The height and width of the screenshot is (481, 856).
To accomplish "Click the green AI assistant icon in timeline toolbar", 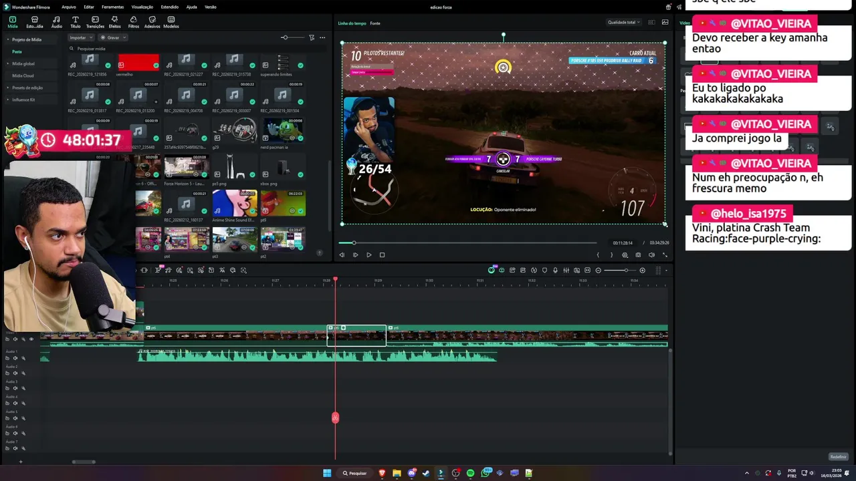I will [491, 270].
